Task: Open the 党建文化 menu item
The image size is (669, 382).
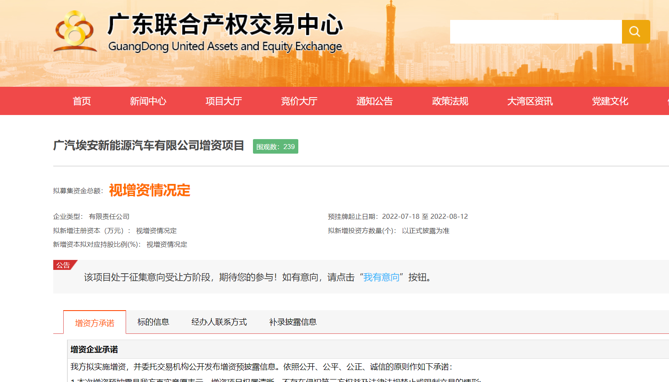Action: pos(610,101)
